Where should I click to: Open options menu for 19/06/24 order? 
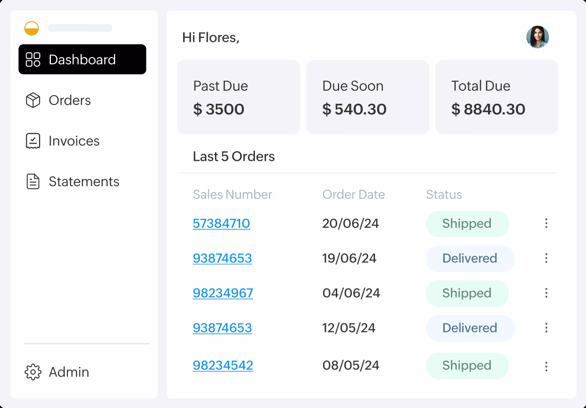point(546,258)
